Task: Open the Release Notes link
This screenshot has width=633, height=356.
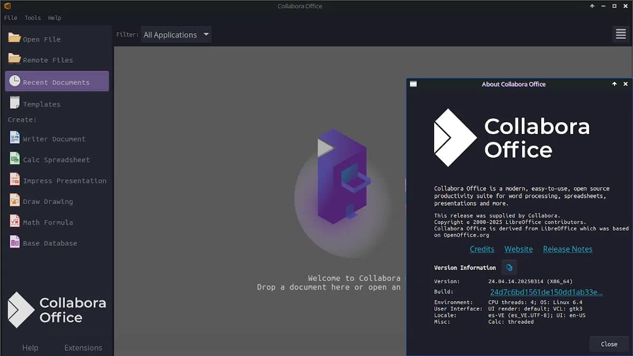Action: point(567,249)
